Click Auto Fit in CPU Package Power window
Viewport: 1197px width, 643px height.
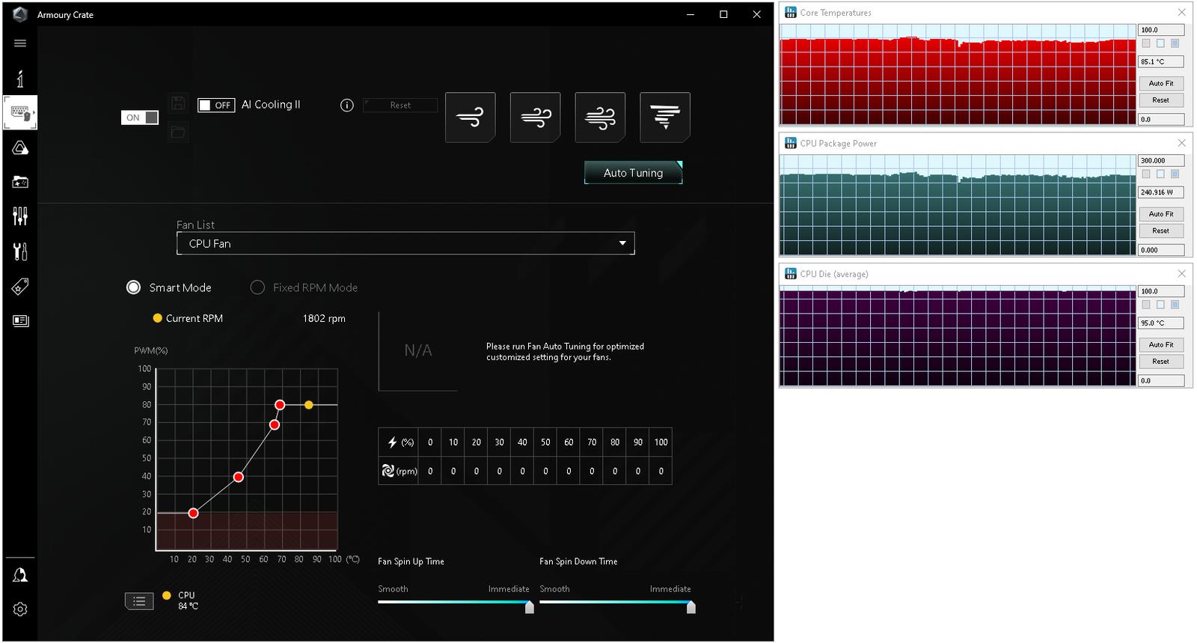pyautogui.click(x=1161, y=214)
